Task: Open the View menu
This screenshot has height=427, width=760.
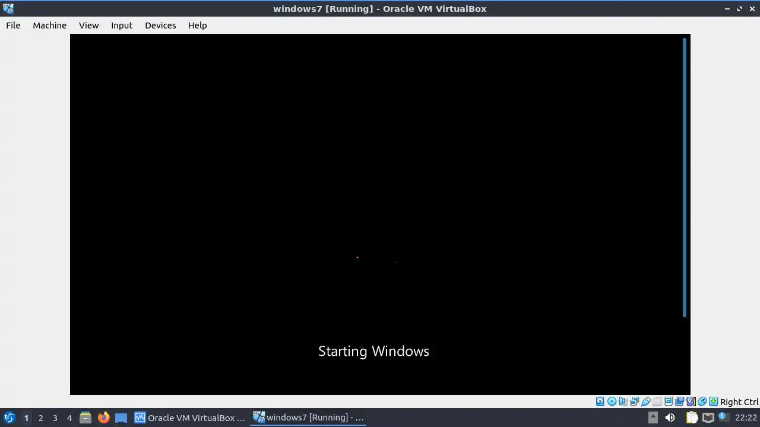Action: pyautogui.click(x=88, y=26)
